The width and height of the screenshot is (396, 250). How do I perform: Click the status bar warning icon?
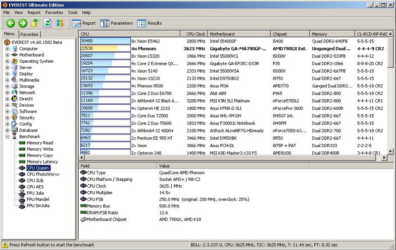5,245
